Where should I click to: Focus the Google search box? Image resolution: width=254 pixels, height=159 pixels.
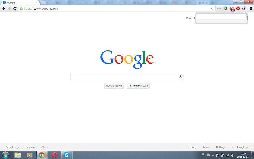[127, 77]
